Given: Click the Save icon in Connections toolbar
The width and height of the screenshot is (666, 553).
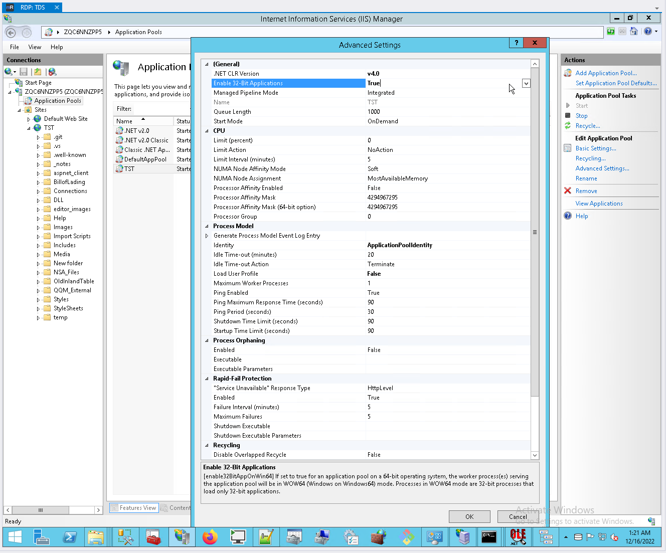Looking at the screenshot, I should (24, 72).
